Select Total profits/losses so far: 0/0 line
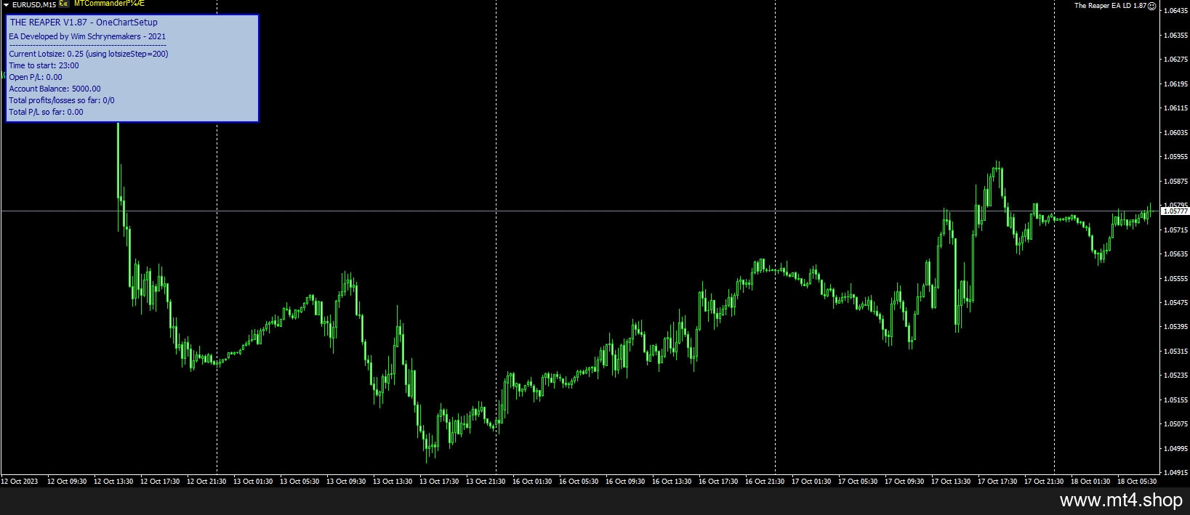Screen dimensions: 1190x515 pyautogui.click(x=62, y=100)
